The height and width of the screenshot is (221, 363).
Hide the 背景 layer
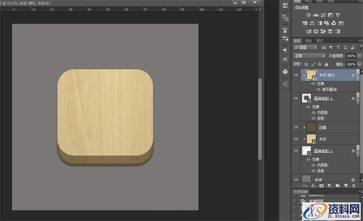tap(296, 180)
